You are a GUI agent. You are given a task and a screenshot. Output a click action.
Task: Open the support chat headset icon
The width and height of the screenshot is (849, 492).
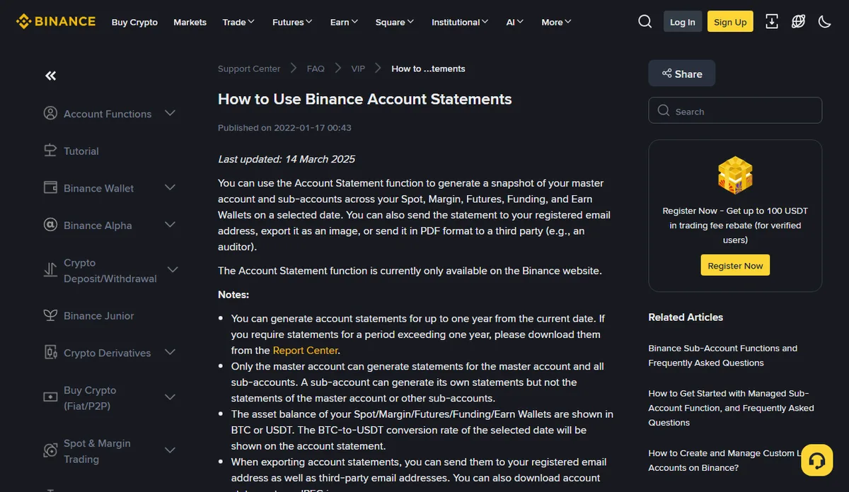click(x=816, y=460)
